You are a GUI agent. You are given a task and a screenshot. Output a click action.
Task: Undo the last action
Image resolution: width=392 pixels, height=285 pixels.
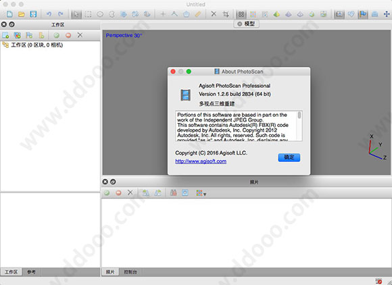click(49, 14)
